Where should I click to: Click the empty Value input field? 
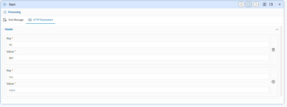click(137, 90)
